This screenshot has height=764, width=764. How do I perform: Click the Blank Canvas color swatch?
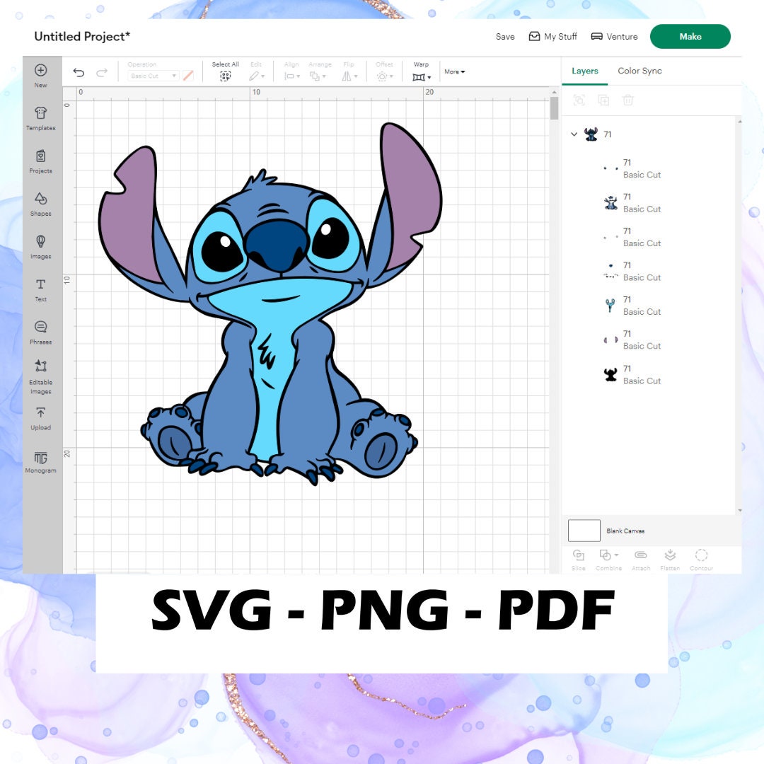(x=584, y=530)
